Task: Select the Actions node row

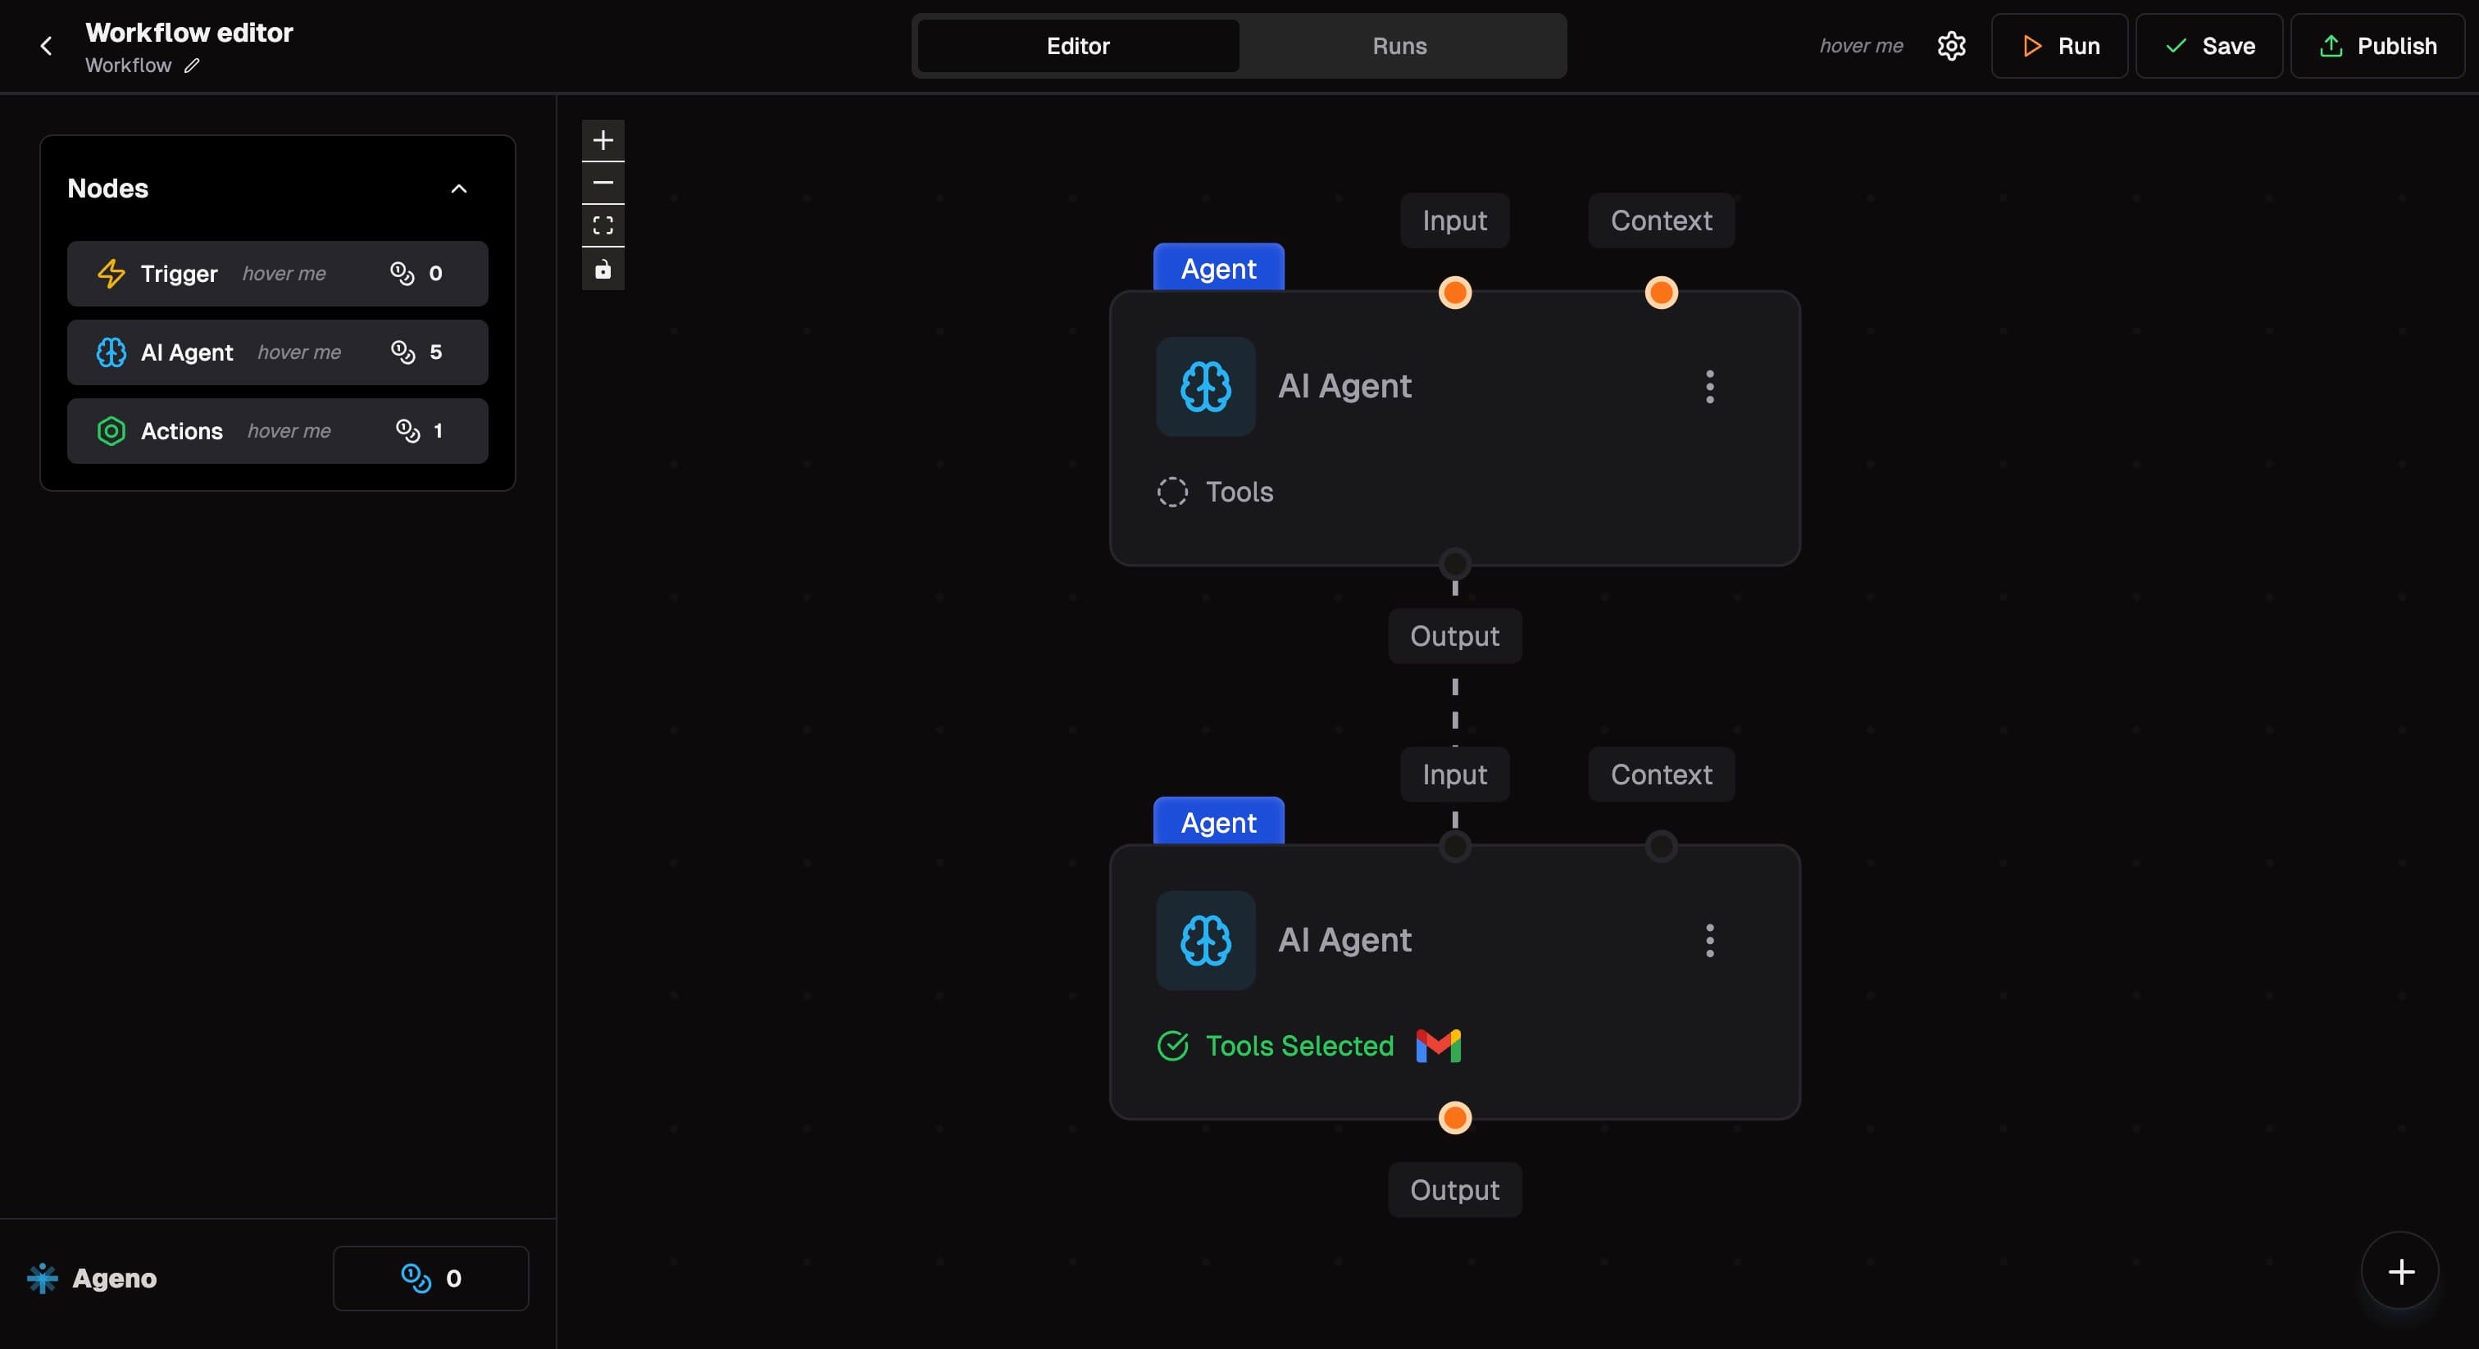Action: pos(277,431)
